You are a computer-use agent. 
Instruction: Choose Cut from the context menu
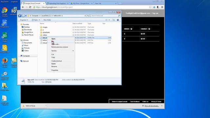[x=61, y=54]
